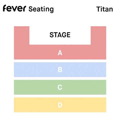
Task: Select the red seating section A
Action: (60, 52)
